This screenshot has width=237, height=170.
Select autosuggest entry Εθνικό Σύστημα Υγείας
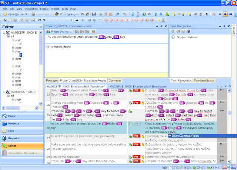click(x=202, y=136)
